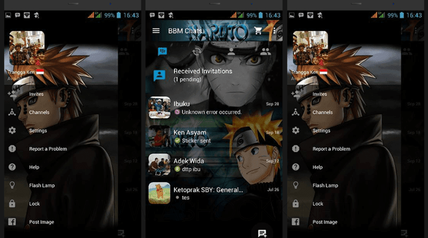
Task: Tap the BBM notification icon in middle status bar
Action: click(152, 15)
